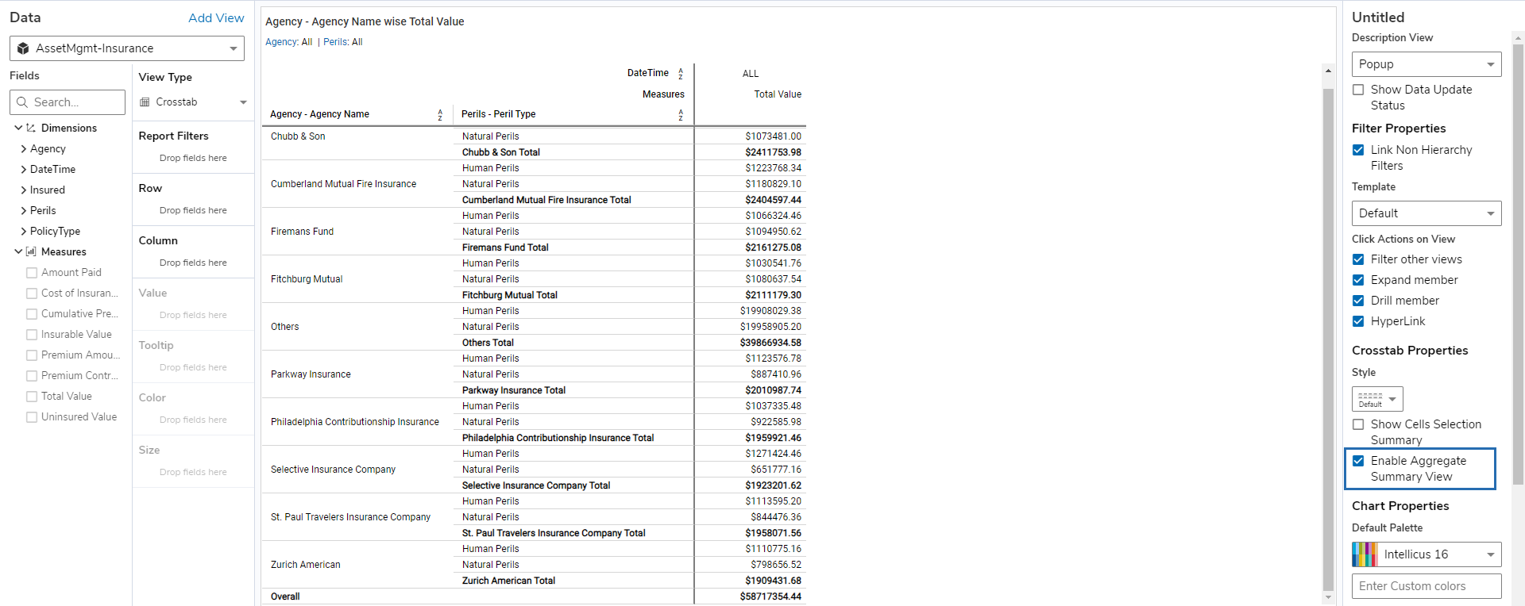Click the DateTime sort A-Z icon
The image size is (1525, 606).
(681, 74)
